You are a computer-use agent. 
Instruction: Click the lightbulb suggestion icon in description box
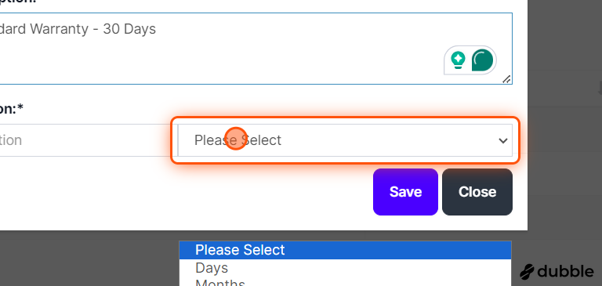tap(458, 60)
